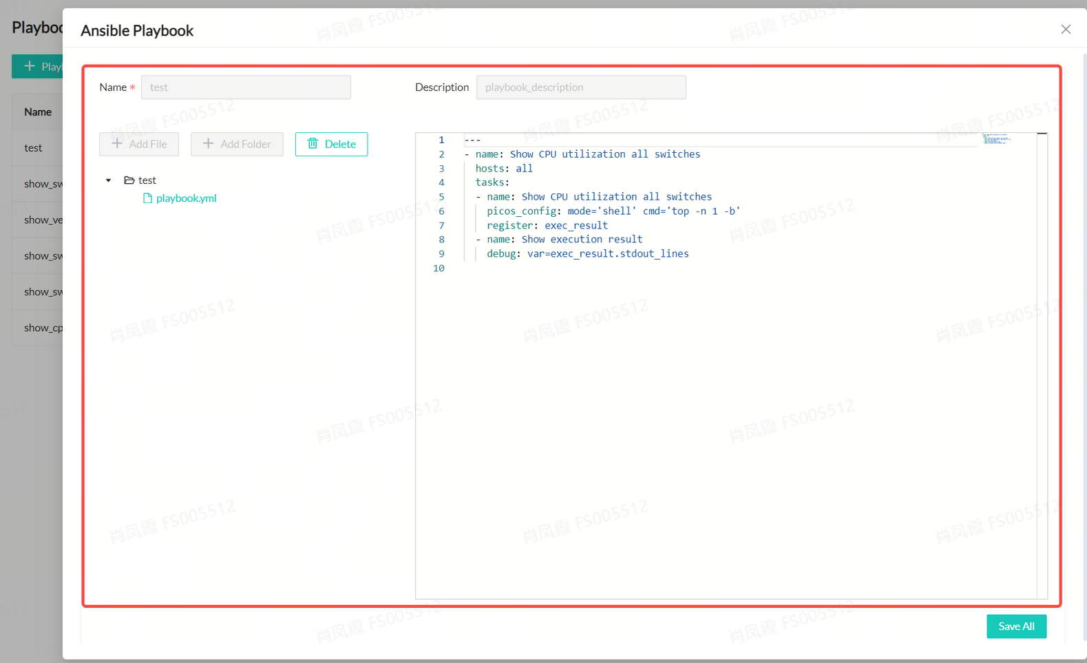Click the editor vertical scrollbar track

pyautogui.click(x=1042, y=365)
